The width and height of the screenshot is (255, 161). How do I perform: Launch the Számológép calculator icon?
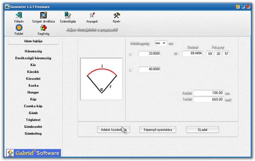coord(68,15)
